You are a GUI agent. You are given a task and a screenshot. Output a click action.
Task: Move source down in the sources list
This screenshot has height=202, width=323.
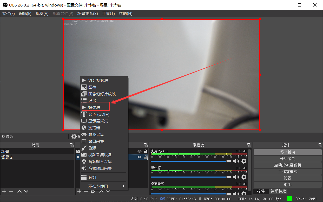[108, 191]
